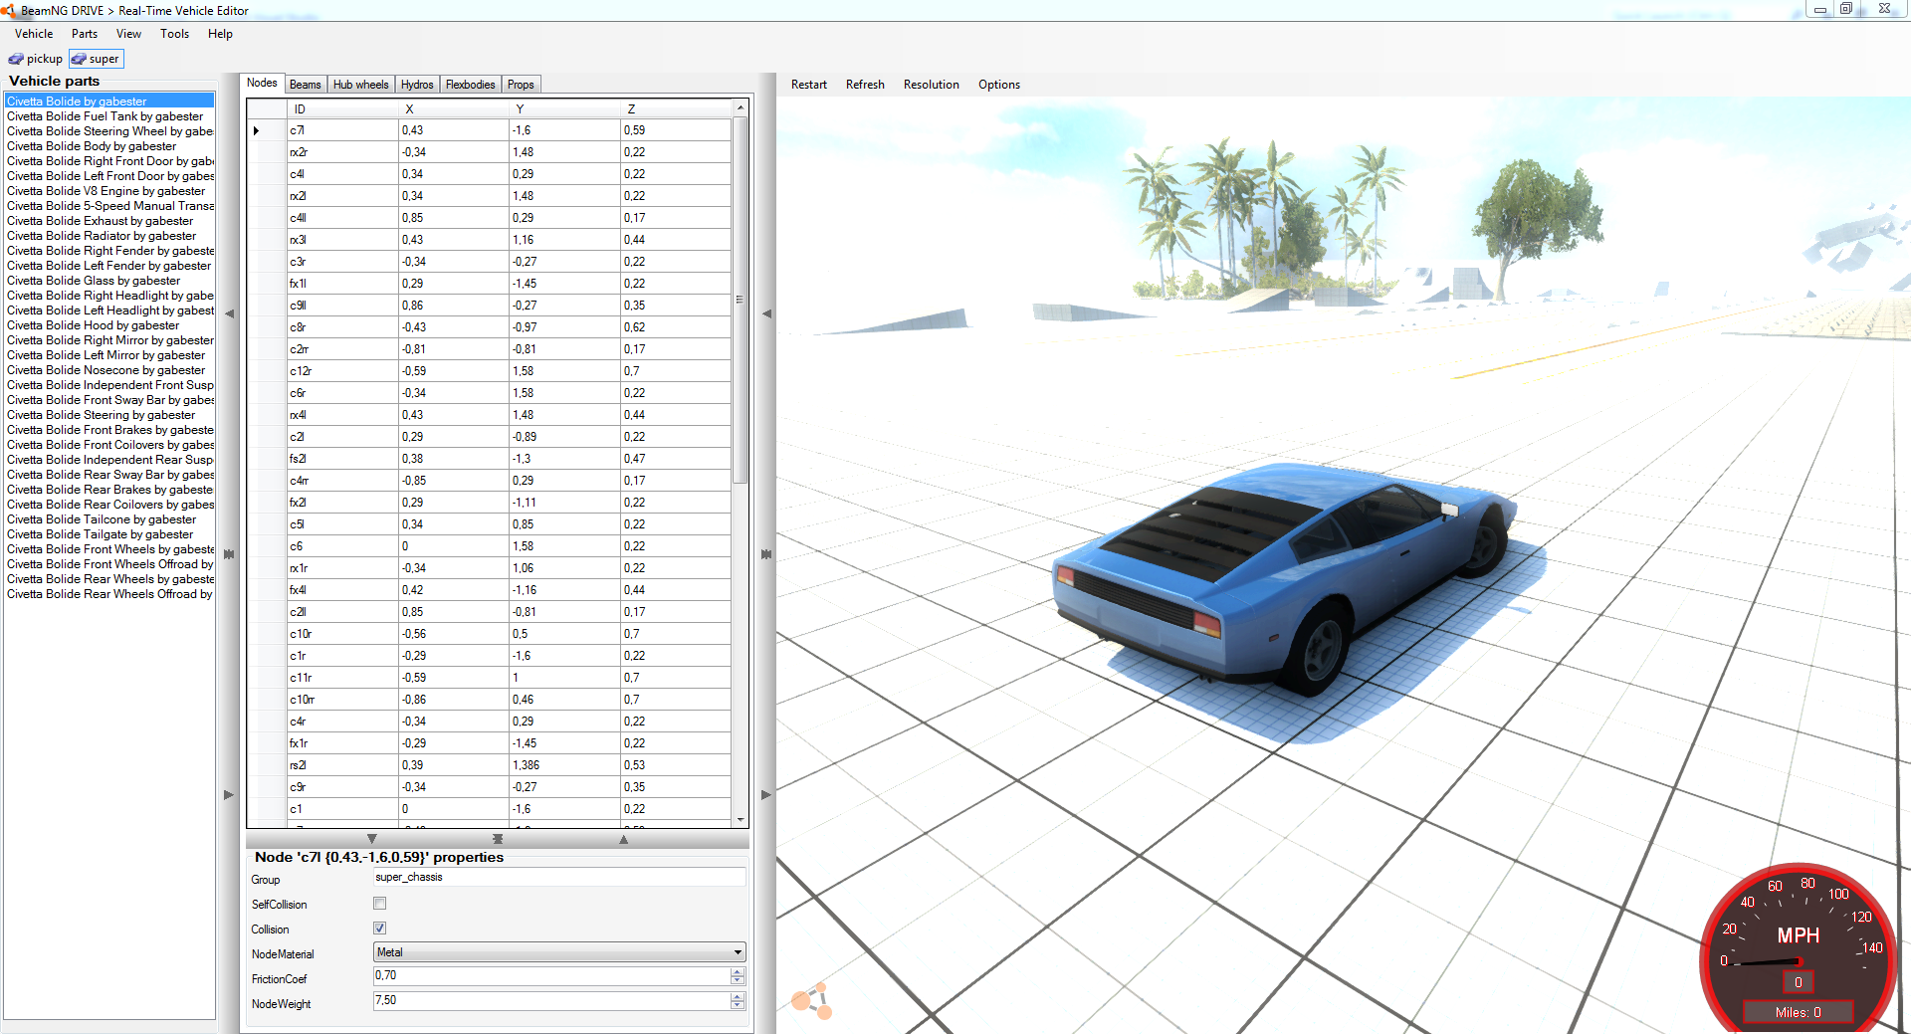
Task: Open the Parts menu
Action: tap(85, 34)
